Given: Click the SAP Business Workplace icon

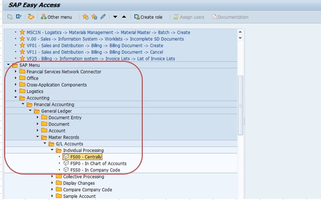Looking at the screenshot, I should pos(31,17).
